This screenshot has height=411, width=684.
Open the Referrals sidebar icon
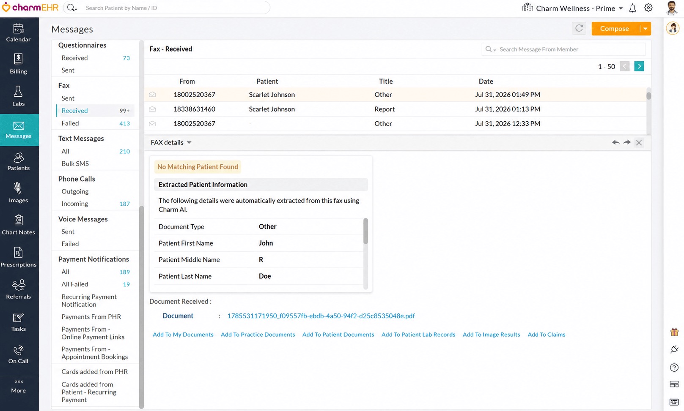[19, 290]
